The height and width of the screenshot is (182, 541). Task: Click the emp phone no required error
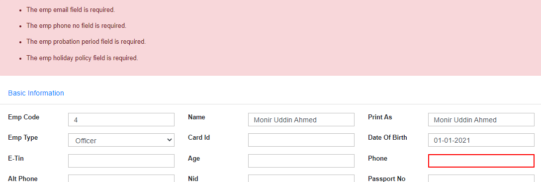77,25
